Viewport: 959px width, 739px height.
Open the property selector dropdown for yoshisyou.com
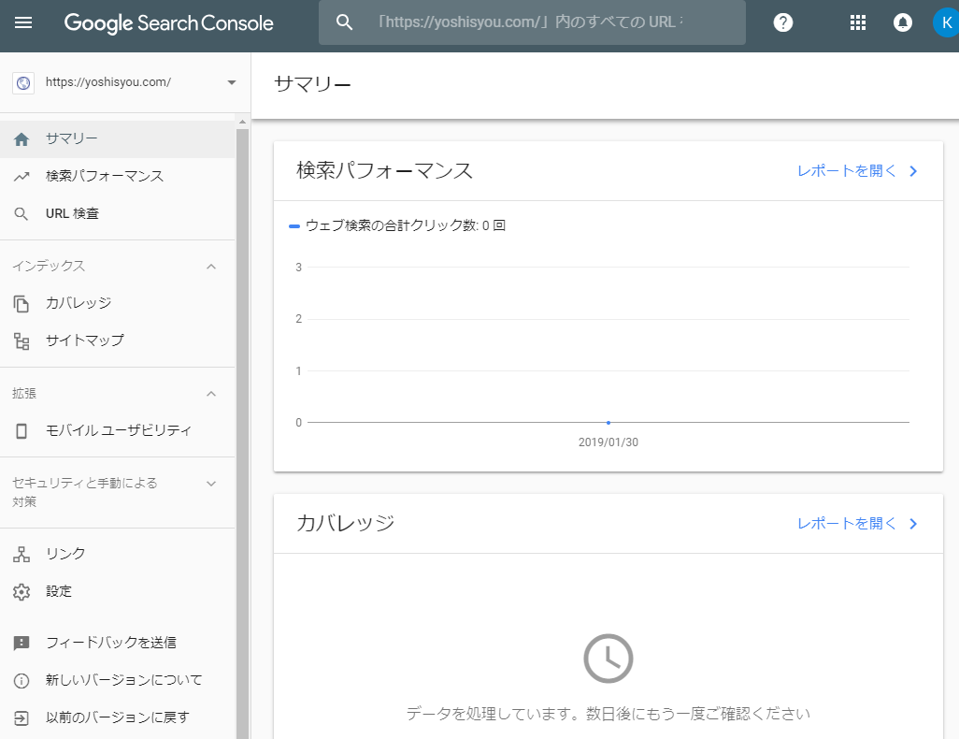point(232,82)
